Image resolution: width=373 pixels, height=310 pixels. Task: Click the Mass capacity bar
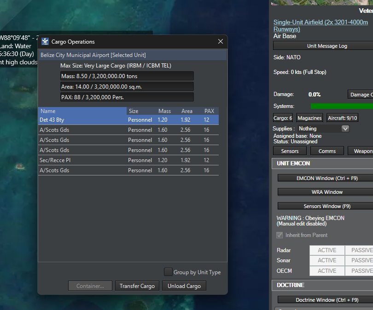(x=127, y=76)
